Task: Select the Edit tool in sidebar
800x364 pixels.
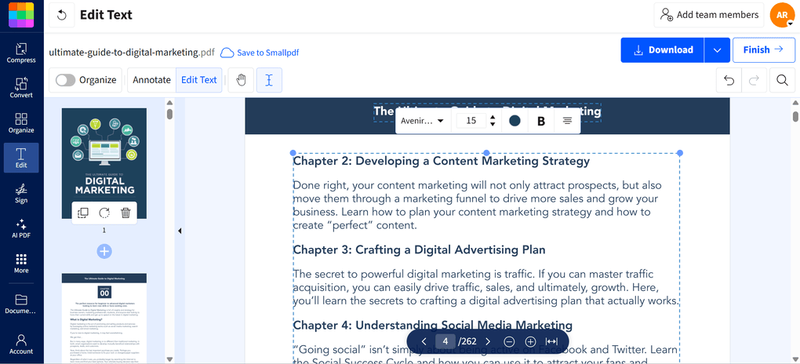Action: (x=21, y=158)
